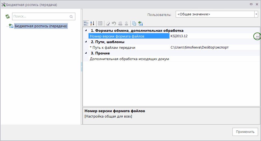
Task: Click the undo arrow toolbar icon
Action: (114, 23)
